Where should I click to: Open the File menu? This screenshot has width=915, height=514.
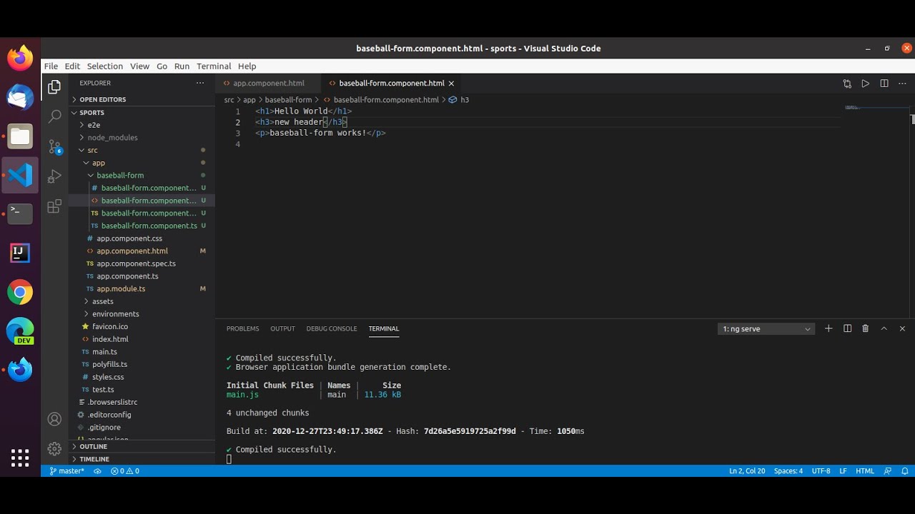51,66
